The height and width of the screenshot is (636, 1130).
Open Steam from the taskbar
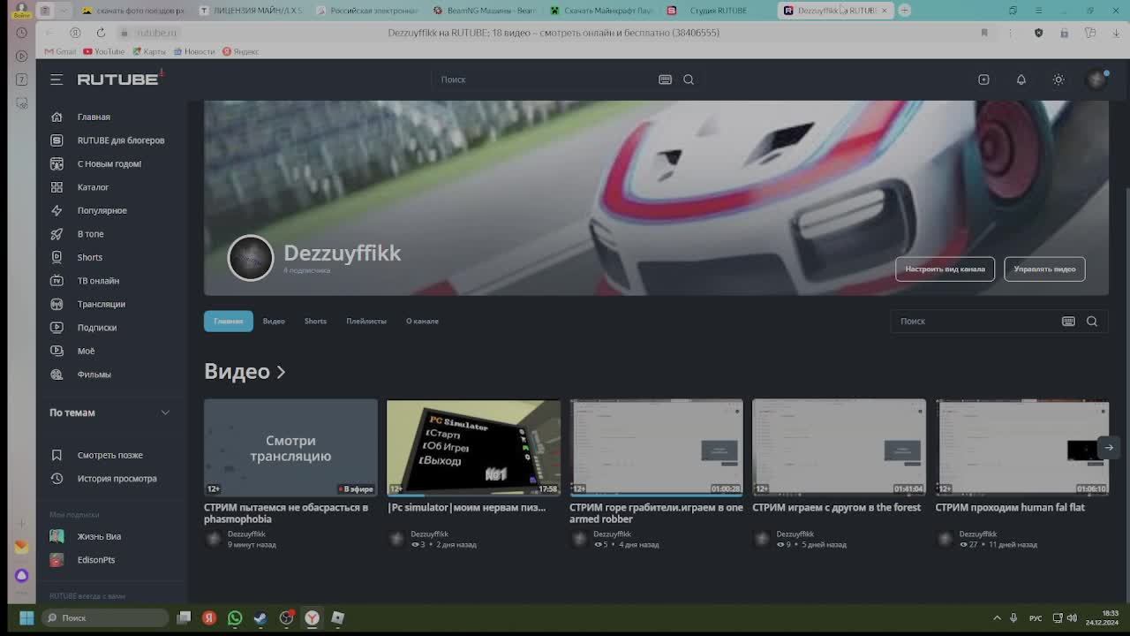(x=260, y=617)
